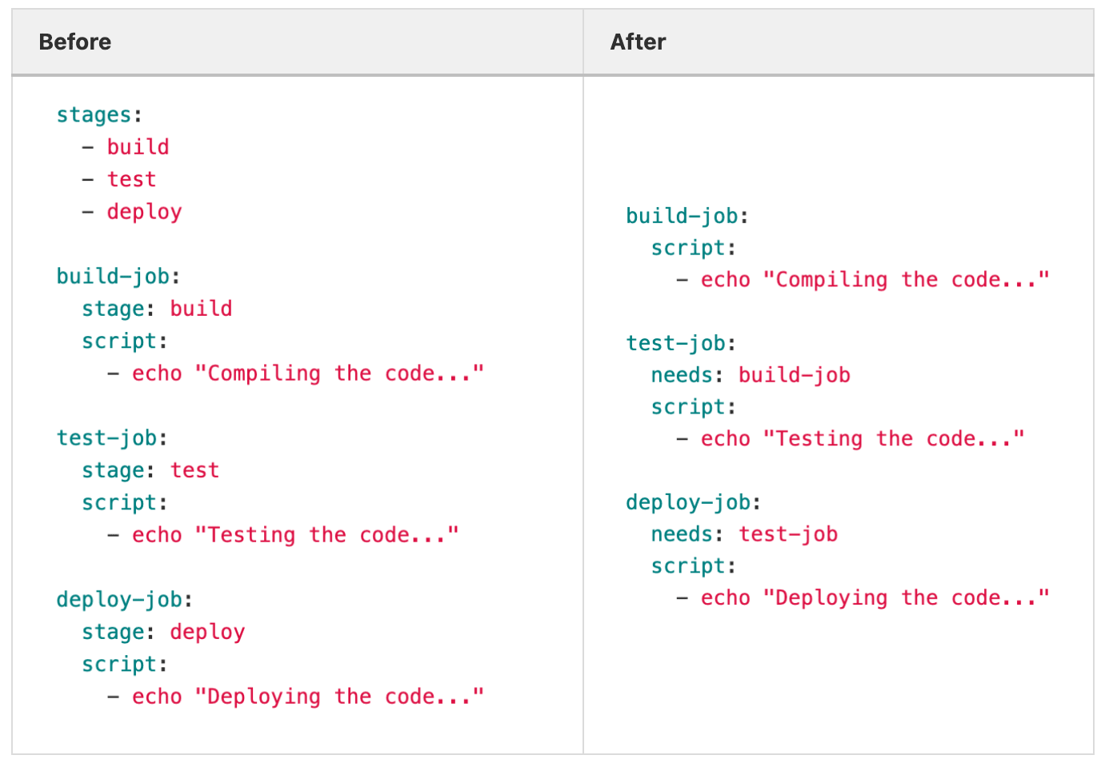Click the stages keyword in Before code
Screen dimensions: 1109x771
[94, 115]
